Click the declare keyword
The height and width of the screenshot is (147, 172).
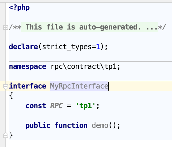coord(24,47)
